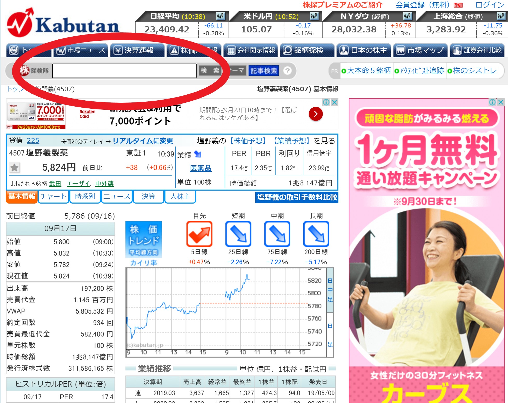Click the トップ breadcrumb link
The image size is (508, 403).
(x=15, y=89)
